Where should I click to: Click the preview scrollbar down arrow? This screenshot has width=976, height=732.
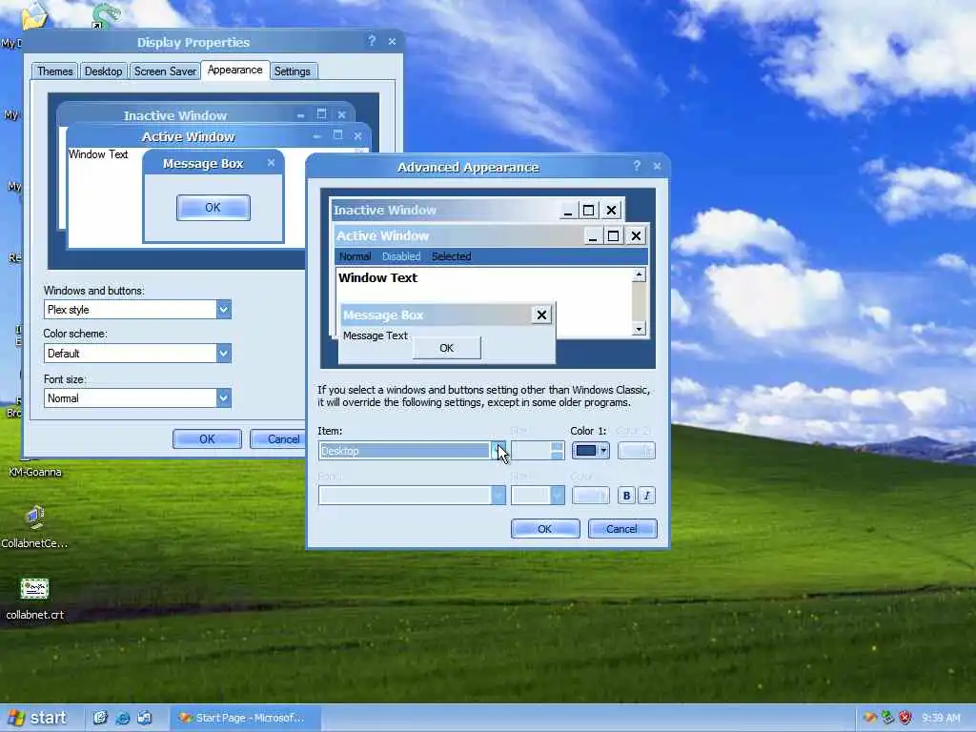[x=639, y=329]
